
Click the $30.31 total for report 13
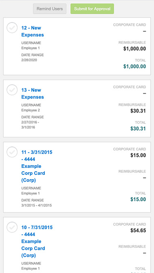pyautogui.click(x=138, y=129)
